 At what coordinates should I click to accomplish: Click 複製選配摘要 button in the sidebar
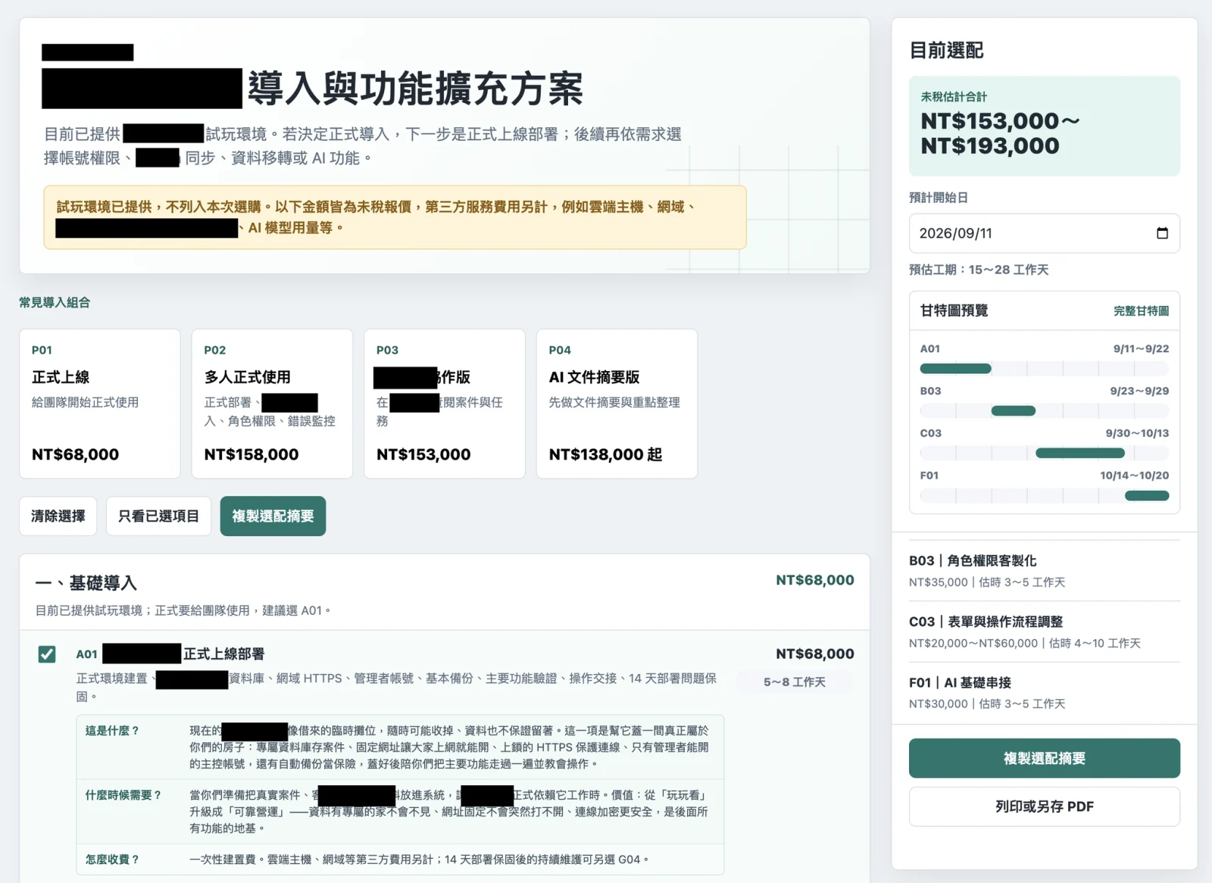pos(1045,758)
